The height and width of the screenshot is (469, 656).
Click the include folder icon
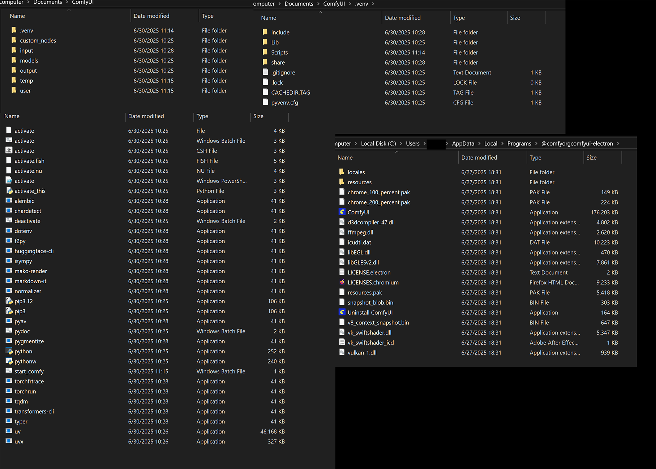coord(265,32)
